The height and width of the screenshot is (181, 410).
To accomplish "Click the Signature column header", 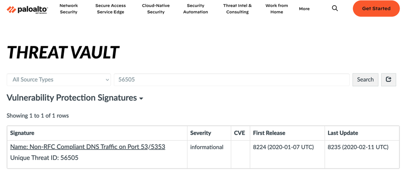I will coord(22,133).
